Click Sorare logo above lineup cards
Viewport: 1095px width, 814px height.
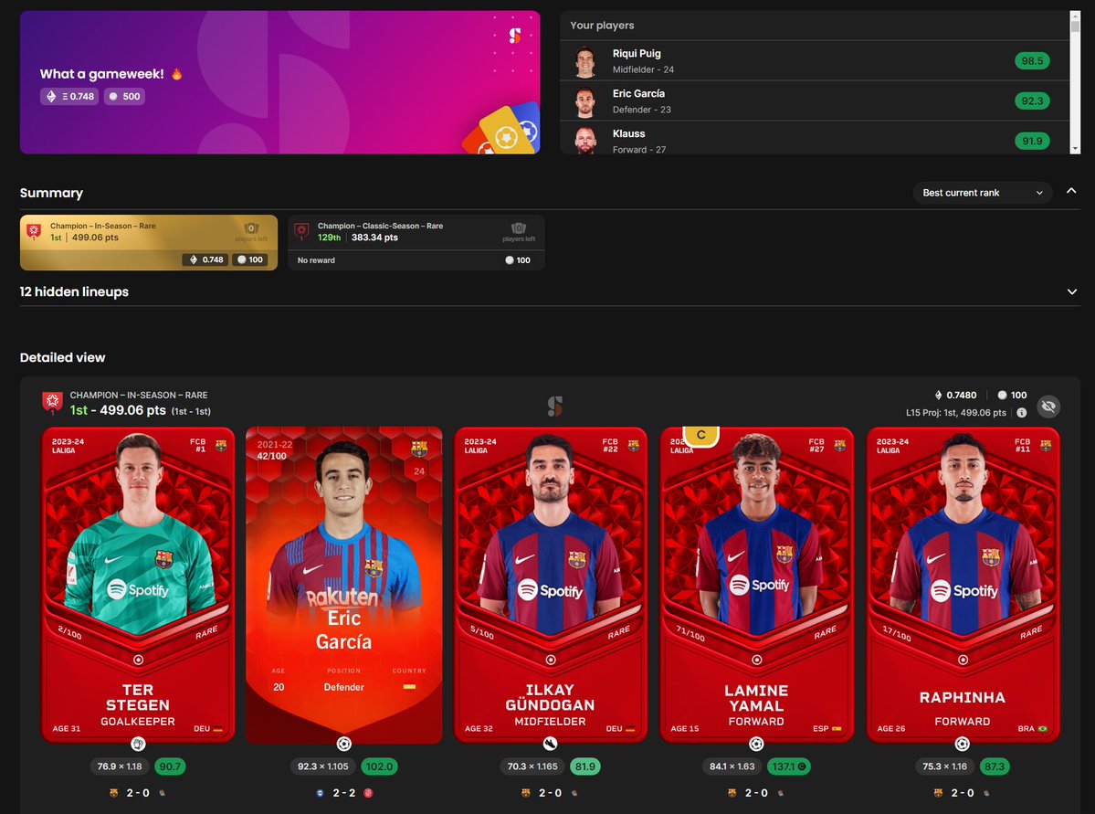pos(554,406)
